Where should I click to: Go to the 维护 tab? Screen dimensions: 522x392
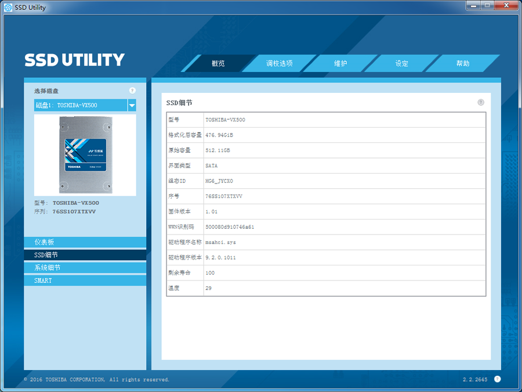341,63
